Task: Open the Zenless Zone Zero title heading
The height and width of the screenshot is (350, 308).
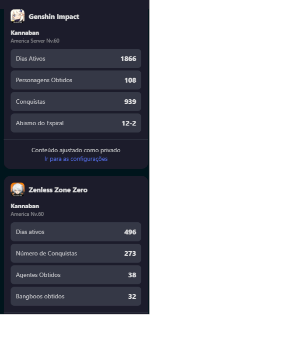Action: click(x=58, y=190)
